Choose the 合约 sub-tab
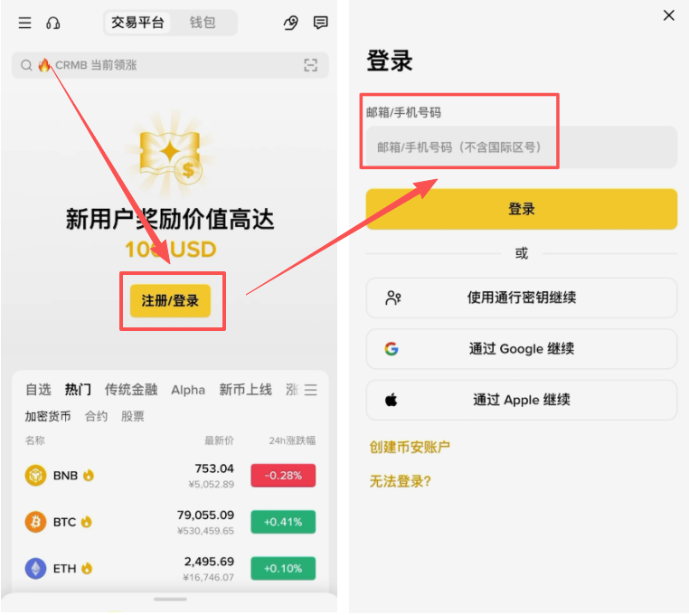 (x=96, y=416)
